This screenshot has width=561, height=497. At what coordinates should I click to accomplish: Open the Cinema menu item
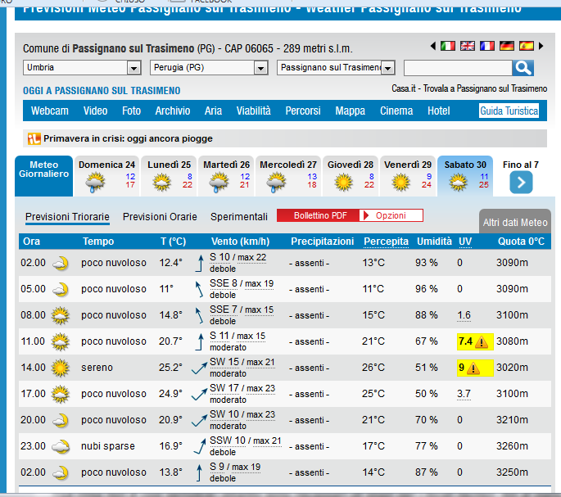(396, 111)
